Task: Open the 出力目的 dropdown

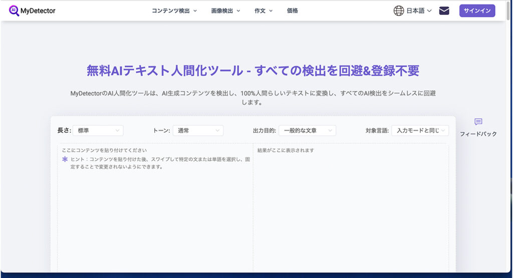Action: (x=307, y=130)
